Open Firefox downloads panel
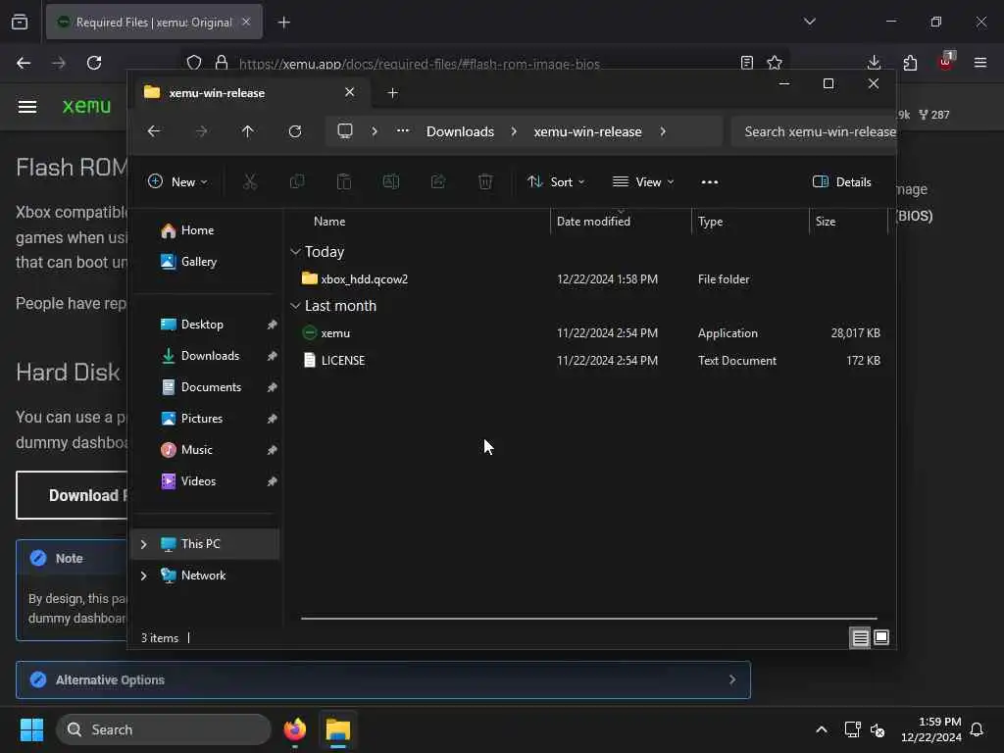Viewport: 1004px width, 753px height. [874, 62]
